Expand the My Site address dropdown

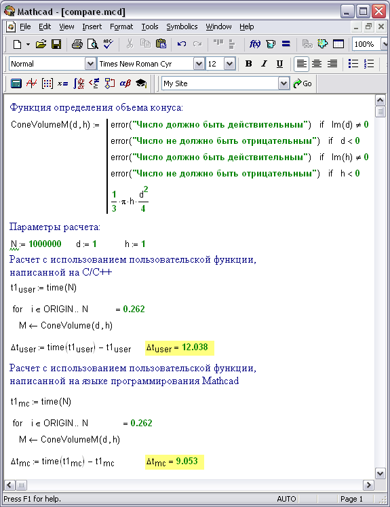pos(284,83)
